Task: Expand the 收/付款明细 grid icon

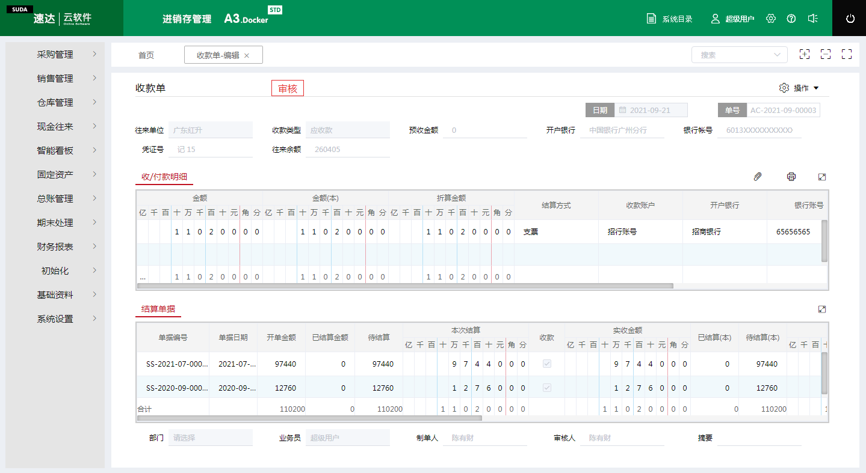Action: (x=822, y=177)
